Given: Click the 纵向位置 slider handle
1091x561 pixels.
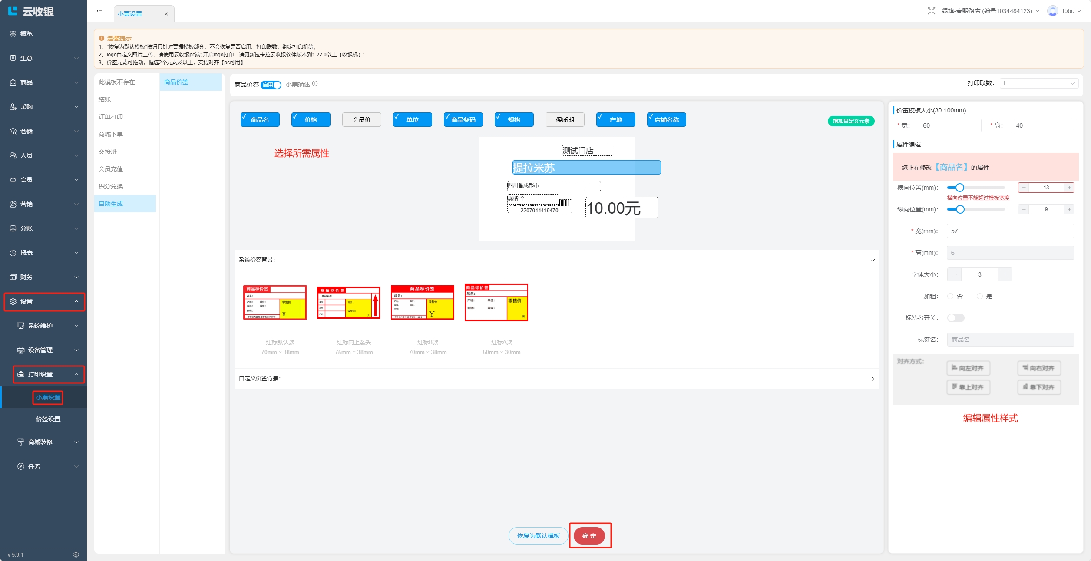Looking at the screenshot, I should coord(960,209).
